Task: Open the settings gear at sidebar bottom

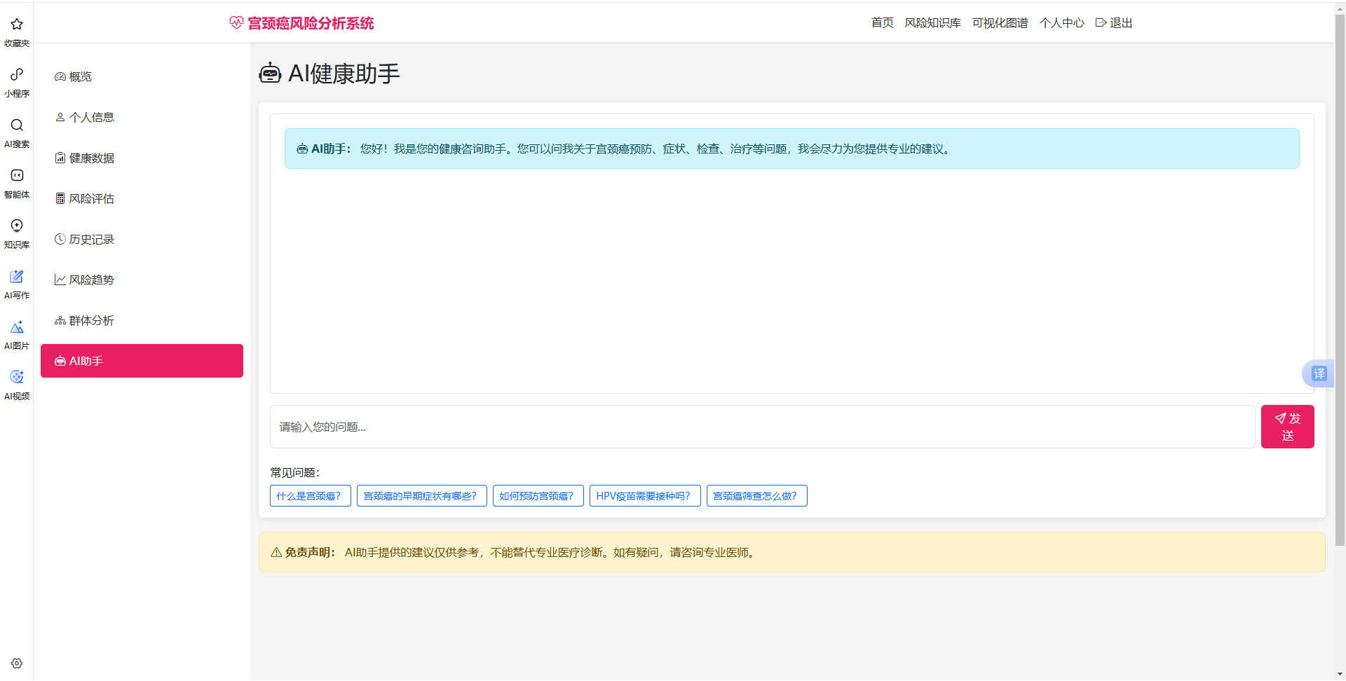Action: point(17,663)
